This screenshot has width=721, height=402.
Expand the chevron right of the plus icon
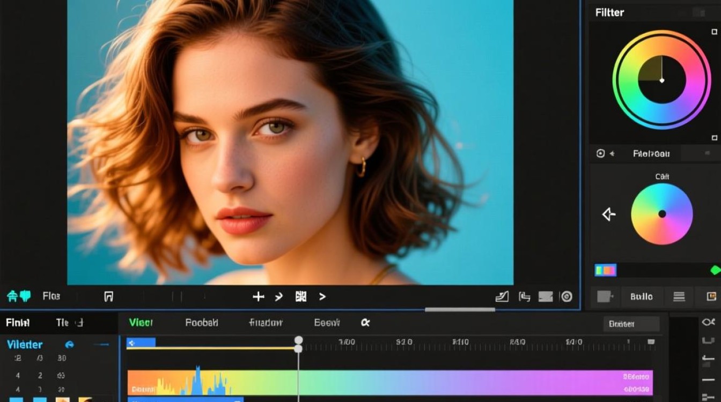click(278, 296)
